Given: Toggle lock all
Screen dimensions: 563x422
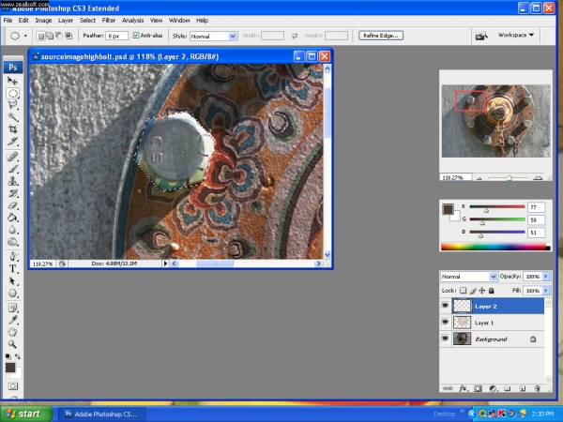Looking at the screenshot, I should 491,291.
